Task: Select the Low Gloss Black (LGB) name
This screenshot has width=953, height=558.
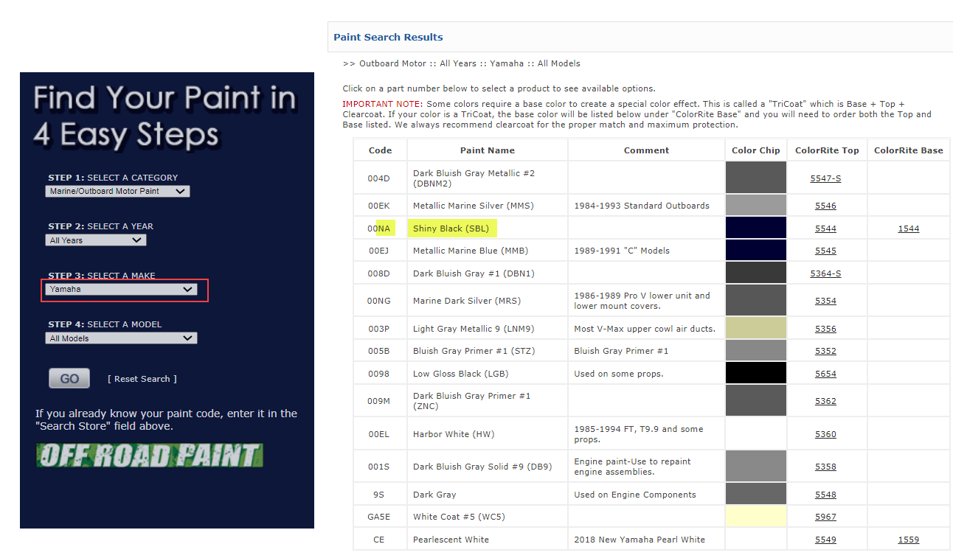Action: (x=460, y=374)
